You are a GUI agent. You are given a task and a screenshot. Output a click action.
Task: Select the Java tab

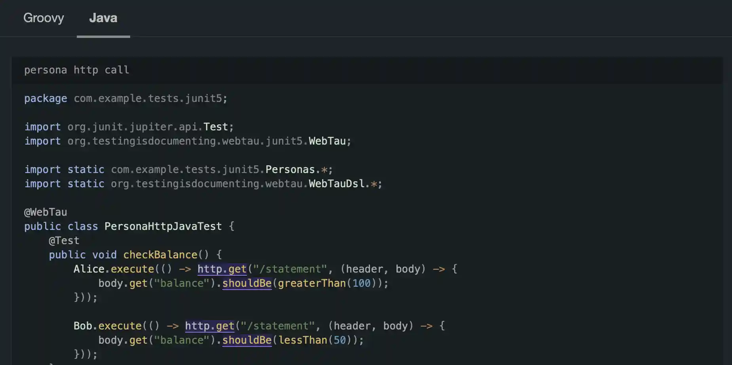coord(103,18)
